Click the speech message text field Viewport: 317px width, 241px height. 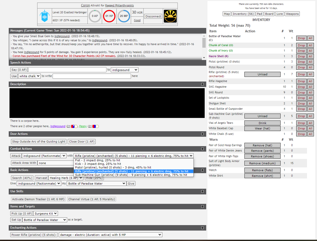[x=67, y=70]
